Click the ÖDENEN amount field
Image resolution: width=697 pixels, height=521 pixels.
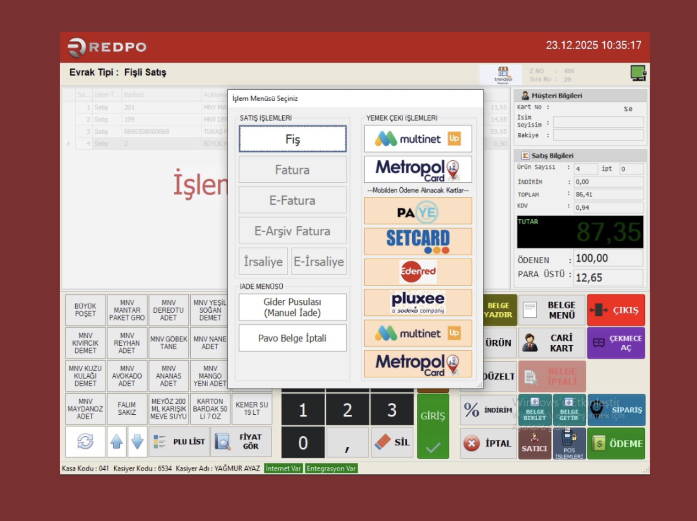click(x=608, y=259)
